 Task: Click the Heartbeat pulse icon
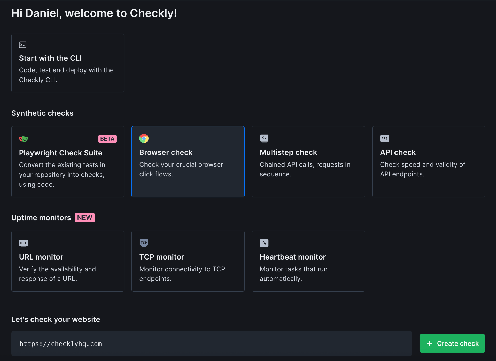tap(264, 243)
